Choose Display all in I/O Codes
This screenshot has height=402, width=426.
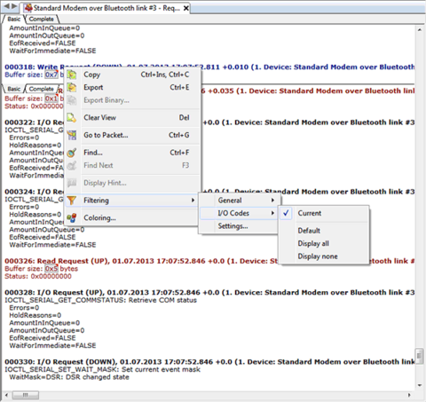(x=313, y=243)
